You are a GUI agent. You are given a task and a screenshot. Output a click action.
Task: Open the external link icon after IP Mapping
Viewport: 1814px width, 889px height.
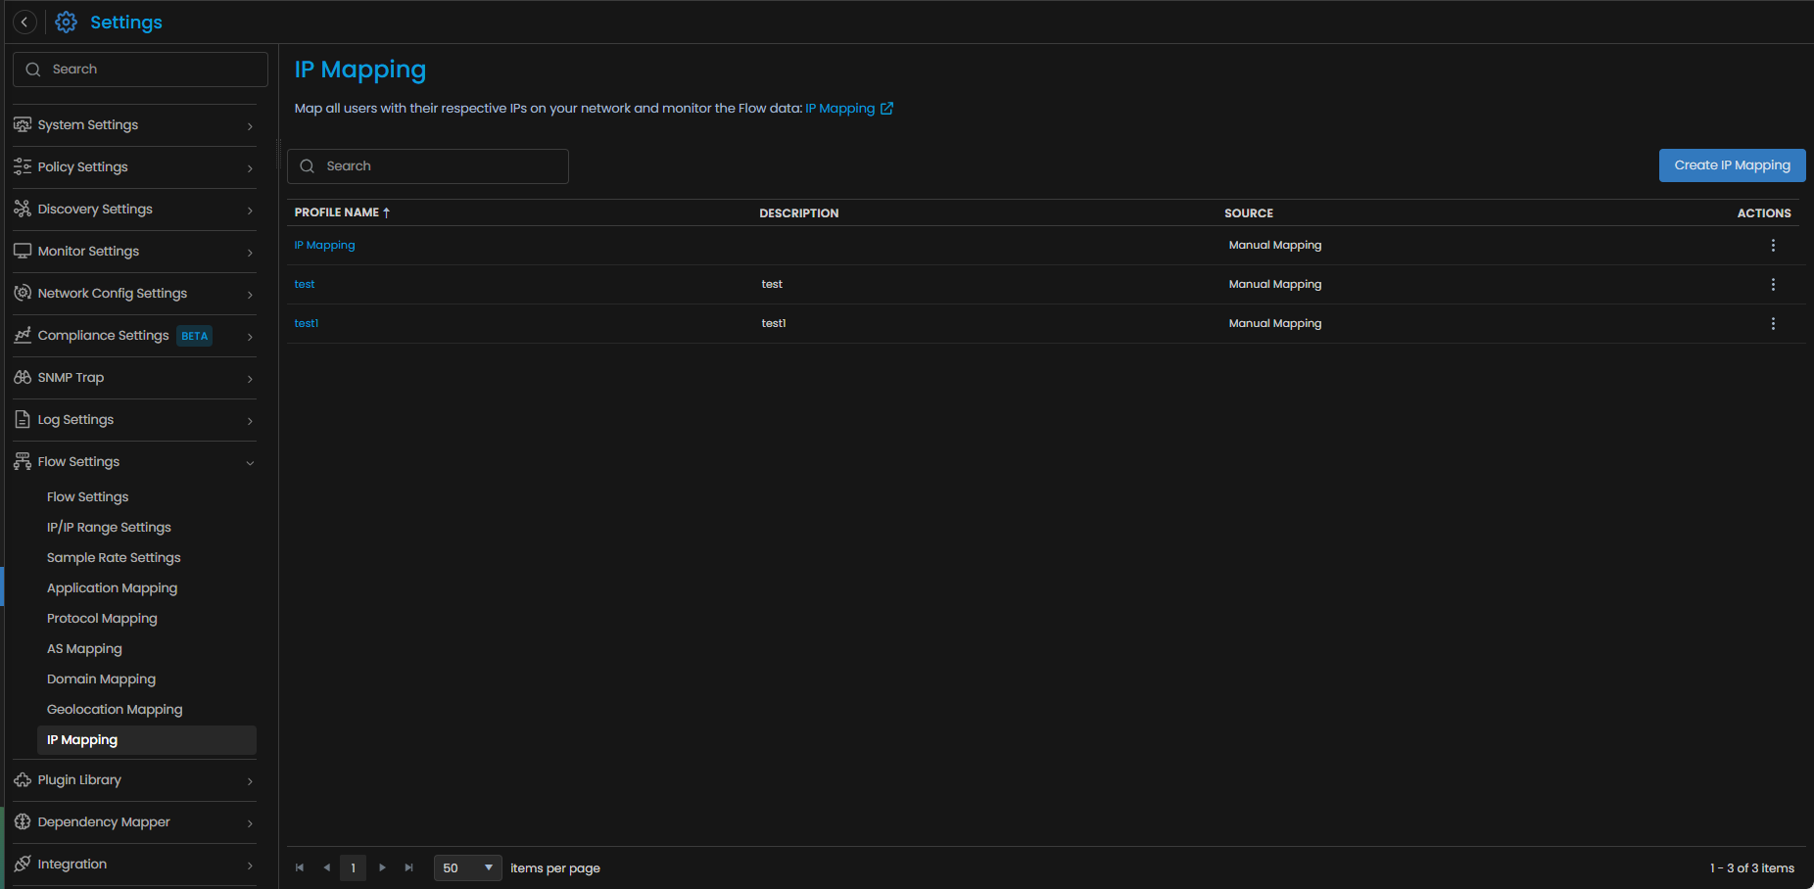click(886, 108)
